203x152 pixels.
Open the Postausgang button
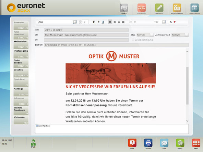click(21, 54)
